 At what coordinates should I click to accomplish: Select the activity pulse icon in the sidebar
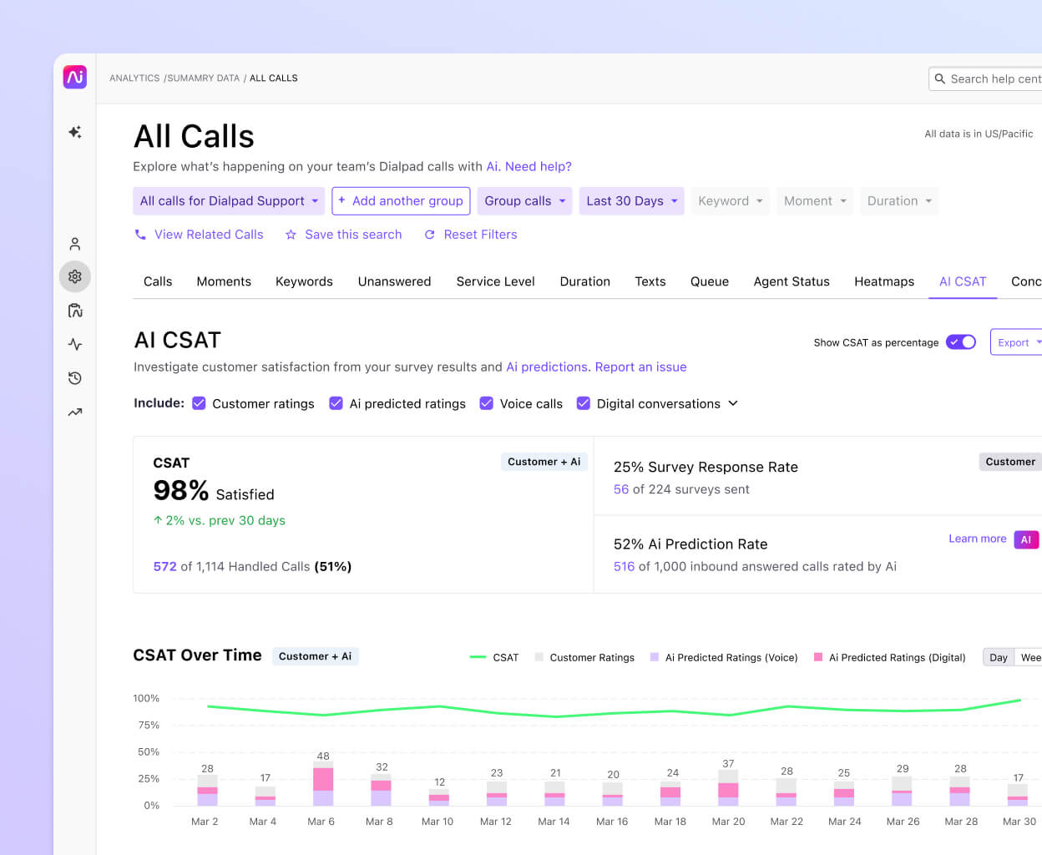coord(74,344)
